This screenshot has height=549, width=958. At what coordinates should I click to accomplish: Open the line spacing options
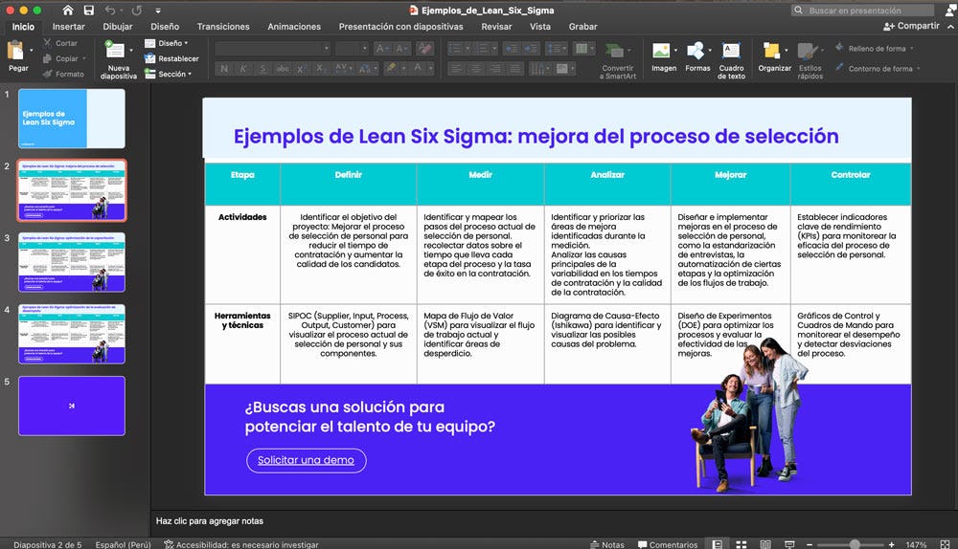[x=556, y=48]
